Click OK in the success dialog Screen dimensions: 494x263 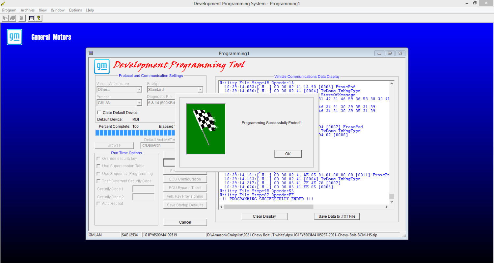point(288,154)
